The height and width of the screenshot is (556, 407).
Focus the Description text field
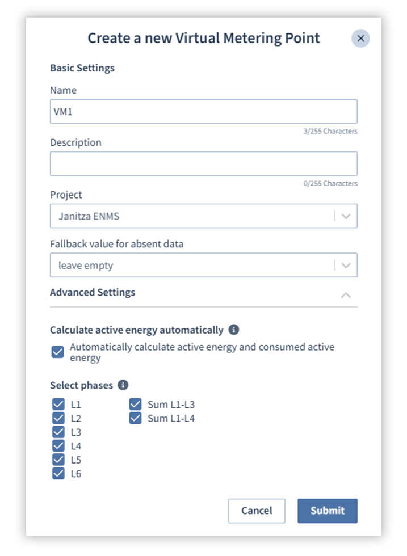pos(203,163)
